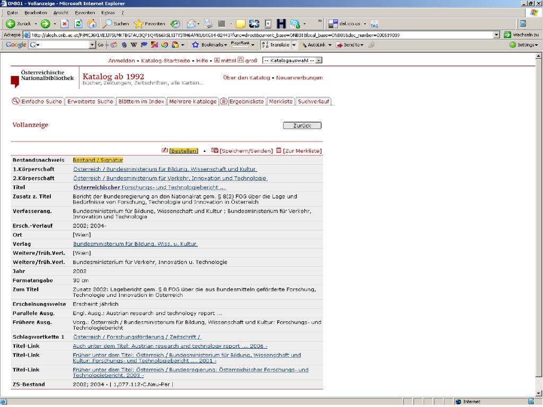Click the AutoLink toolbar button
The image size is (543, 407).
click(313, 45)
